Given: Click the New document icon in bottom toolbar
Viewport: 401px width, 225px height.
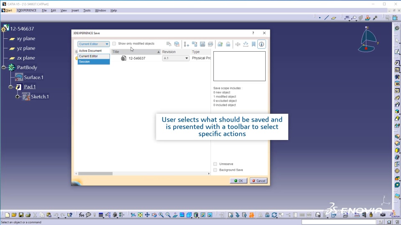Looking at the screenshot, I should 7,215.
